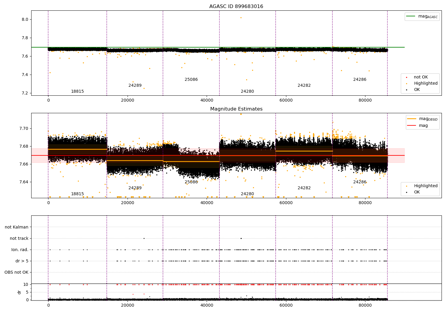
Task: Click the 7.4 y-axis tick label
Action: (25, 75)
